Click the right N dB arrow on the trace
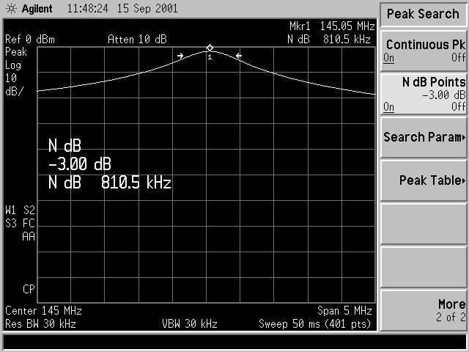This screenshot has width=469, height=352. point(239,56)
